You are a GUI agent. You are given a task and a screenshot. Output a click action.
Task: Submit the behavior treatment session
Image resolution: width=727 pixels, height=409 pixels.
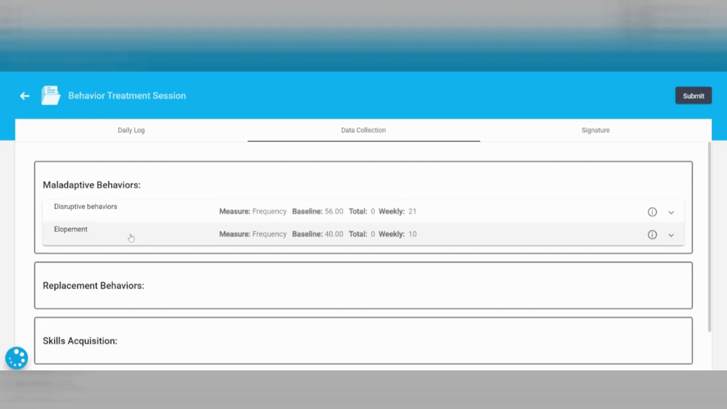tap(693, 95)
